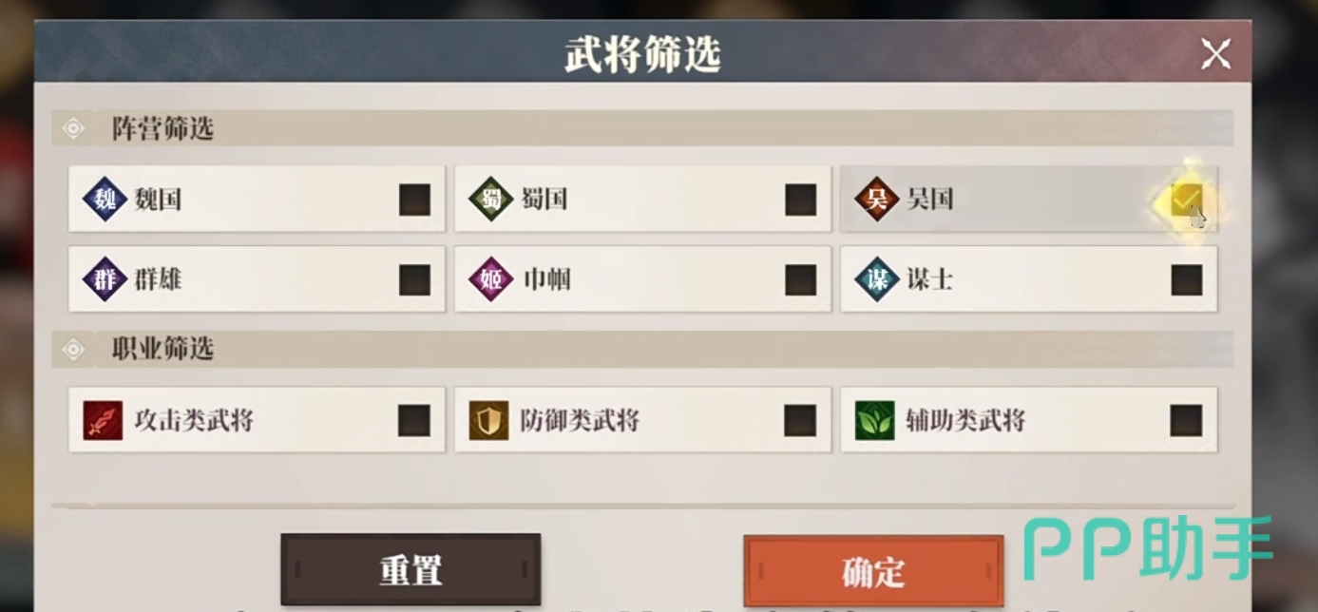Click the 谋士 teal diamond icon
Viewport: 1318px width, 612px height.
(x=876, y=279)
